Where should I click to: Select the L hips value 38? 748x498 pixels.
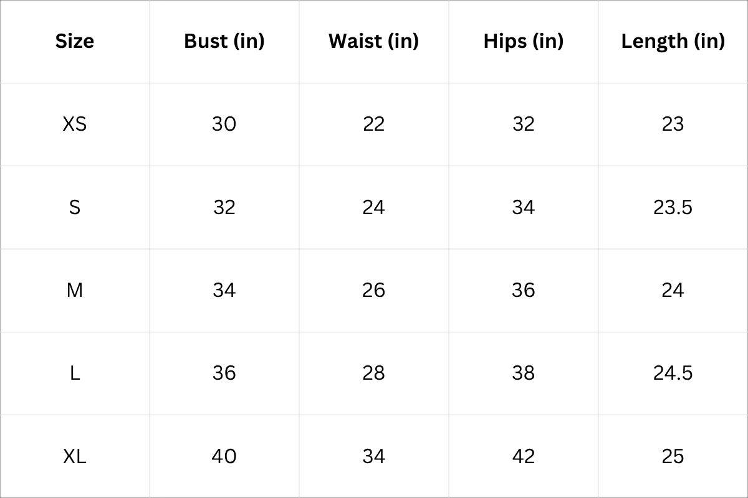[523, 374]
